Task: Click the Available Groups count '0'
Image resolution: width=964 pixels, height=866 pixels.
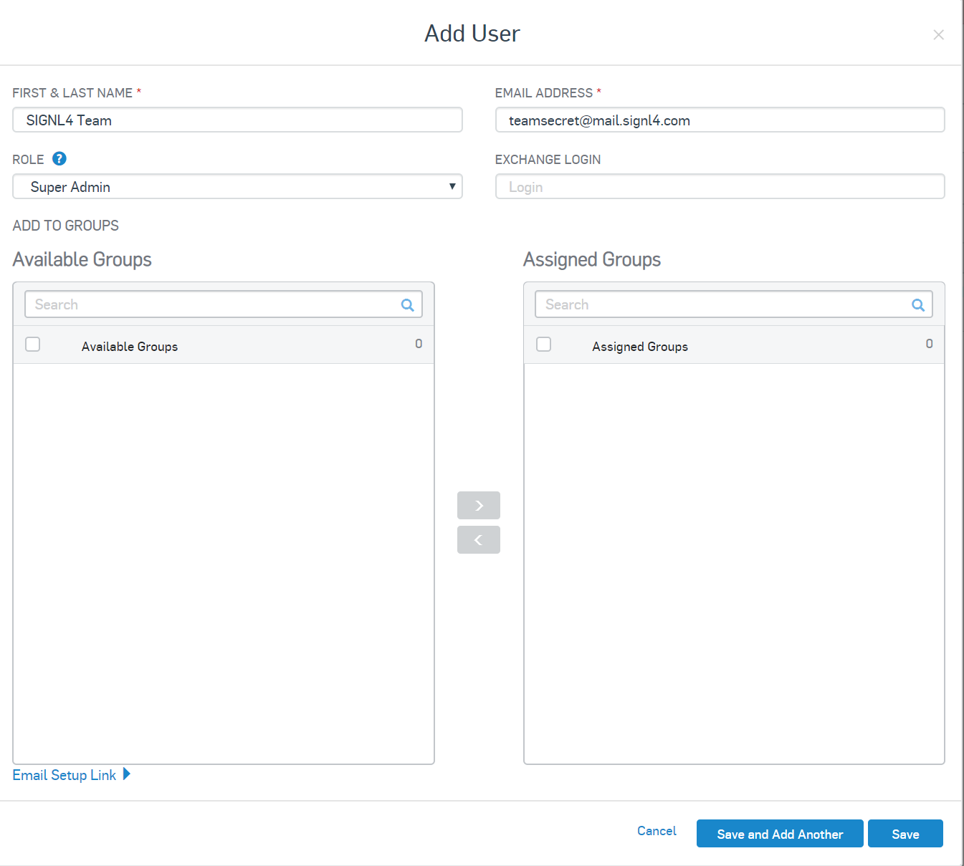Action: (x=419, y=344)
